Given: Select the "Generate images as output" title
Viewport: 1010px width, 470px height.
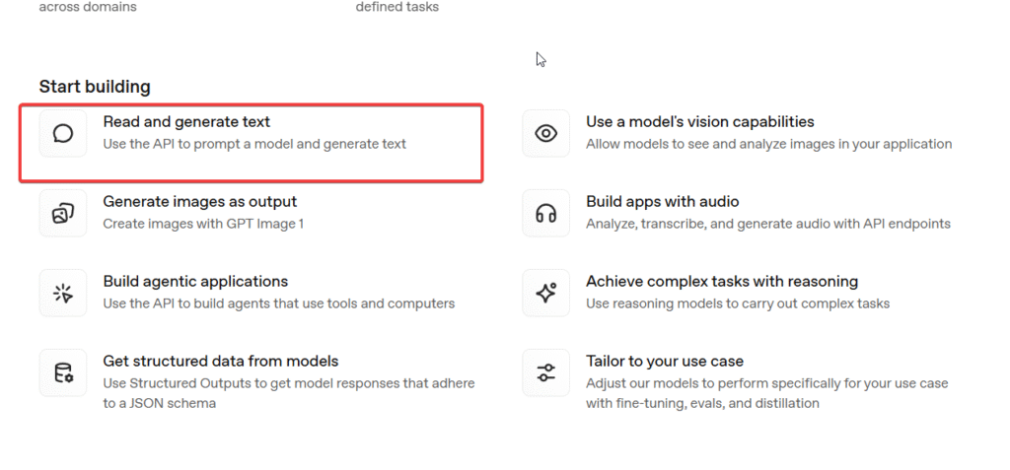Looking at the screenshot, I should 199,202.
